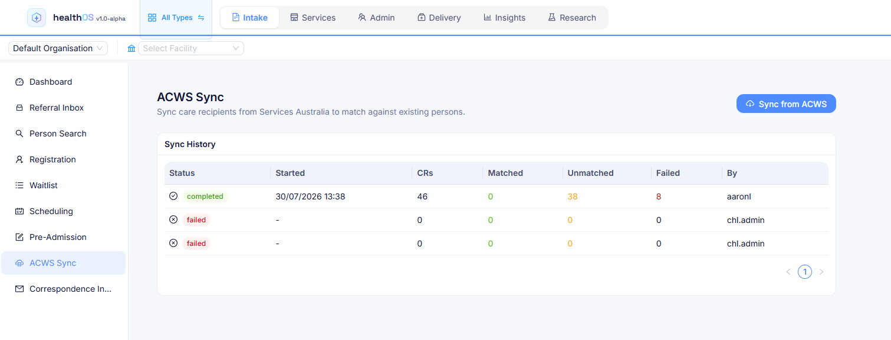Open the Registration page

[64, 159]
